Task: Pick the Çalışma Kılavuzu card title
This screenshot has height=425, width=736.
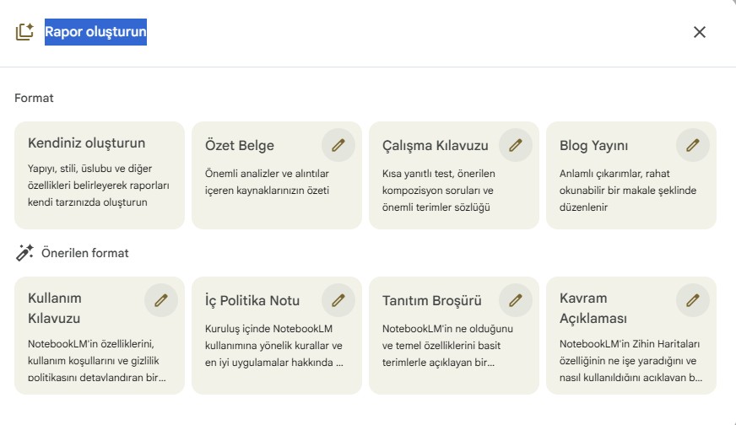Action: point(436,145)
